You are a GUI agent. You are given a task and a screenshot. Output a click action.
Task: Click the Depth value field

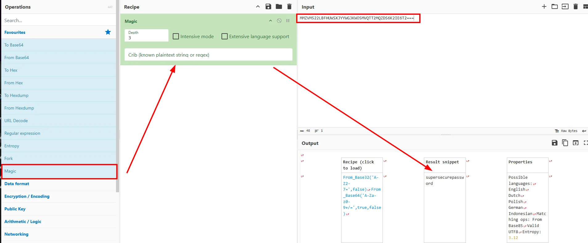(147, 35)
